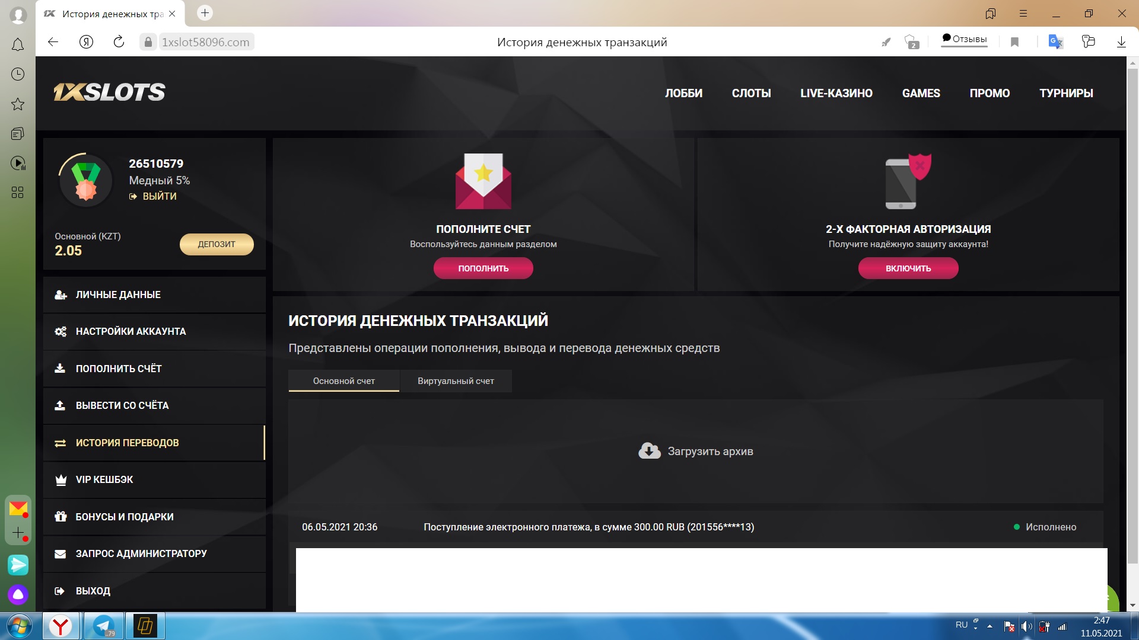
Task: Click the cloud download archive icon
Action: click(x=649, y=451)
